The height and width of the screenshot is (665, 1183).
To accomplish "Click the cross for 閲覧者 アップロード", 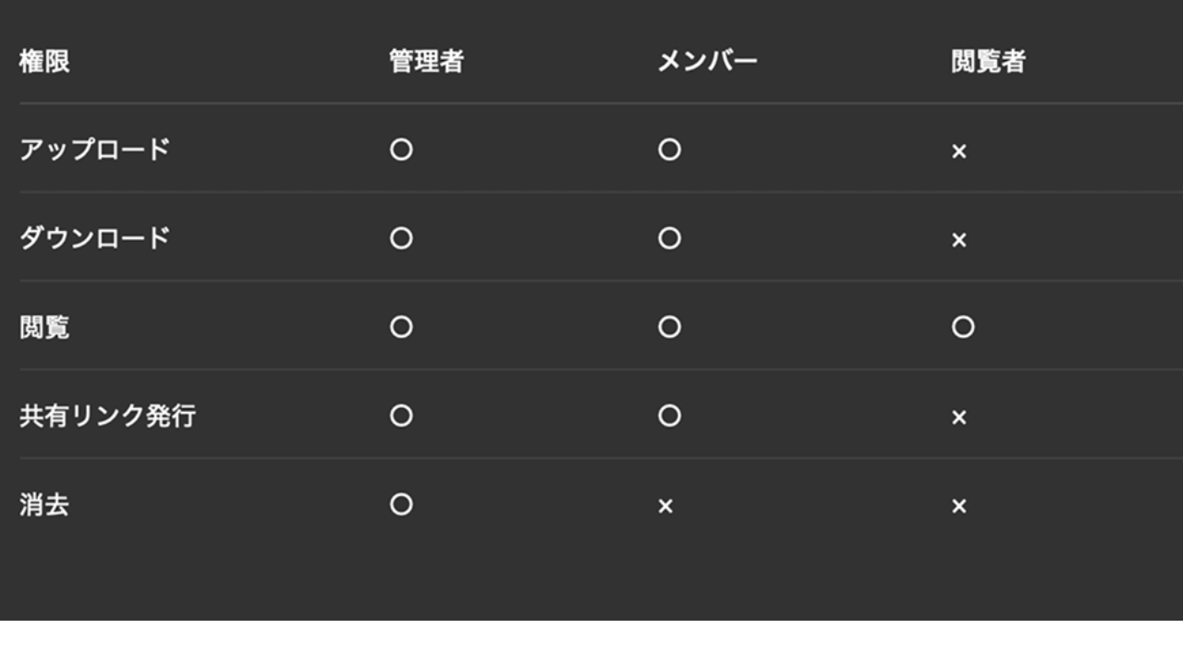I will [958, 151].
